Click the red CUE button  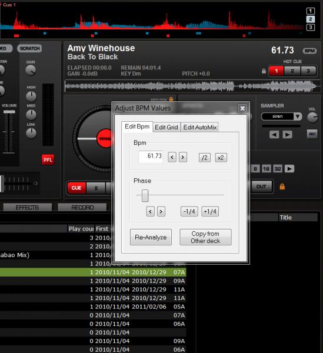[x=76, y=188]
